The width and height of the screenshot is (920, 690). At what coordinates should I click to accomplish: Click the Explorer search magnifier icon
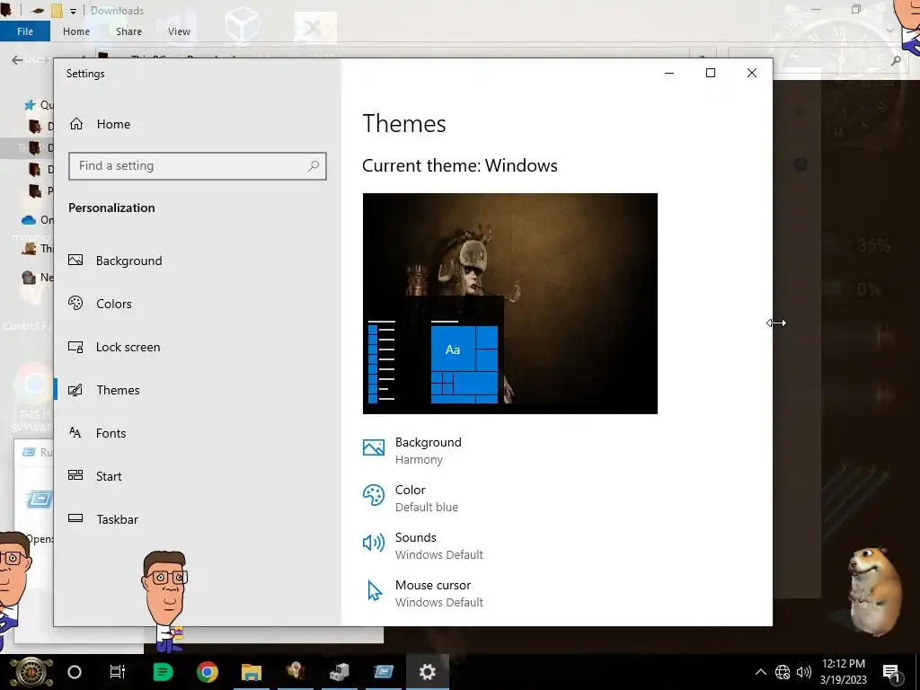(896, 60)
